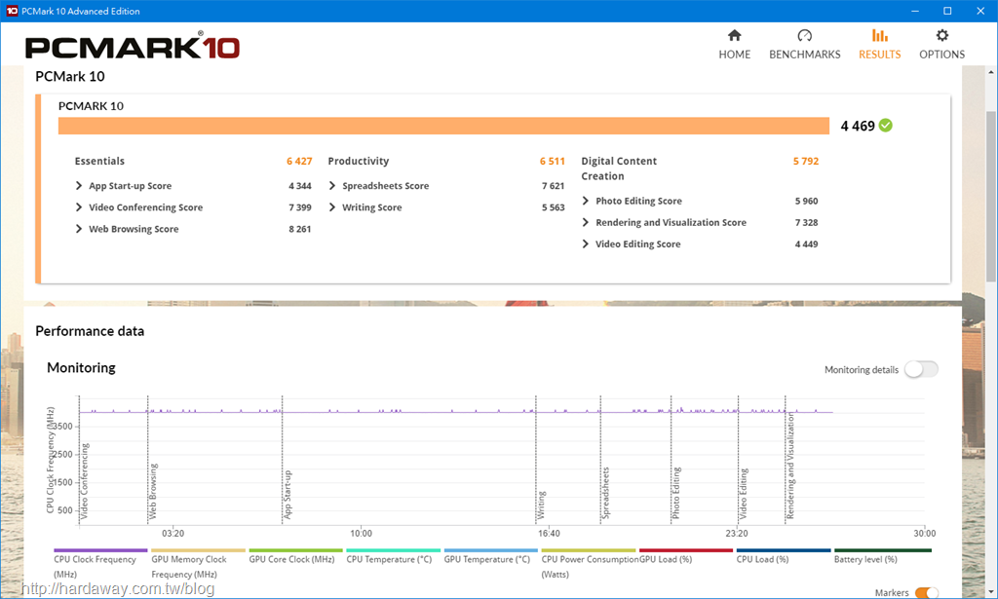Click the Productivity score 6 511
The image size is (998, 599).
click(553, 161)
